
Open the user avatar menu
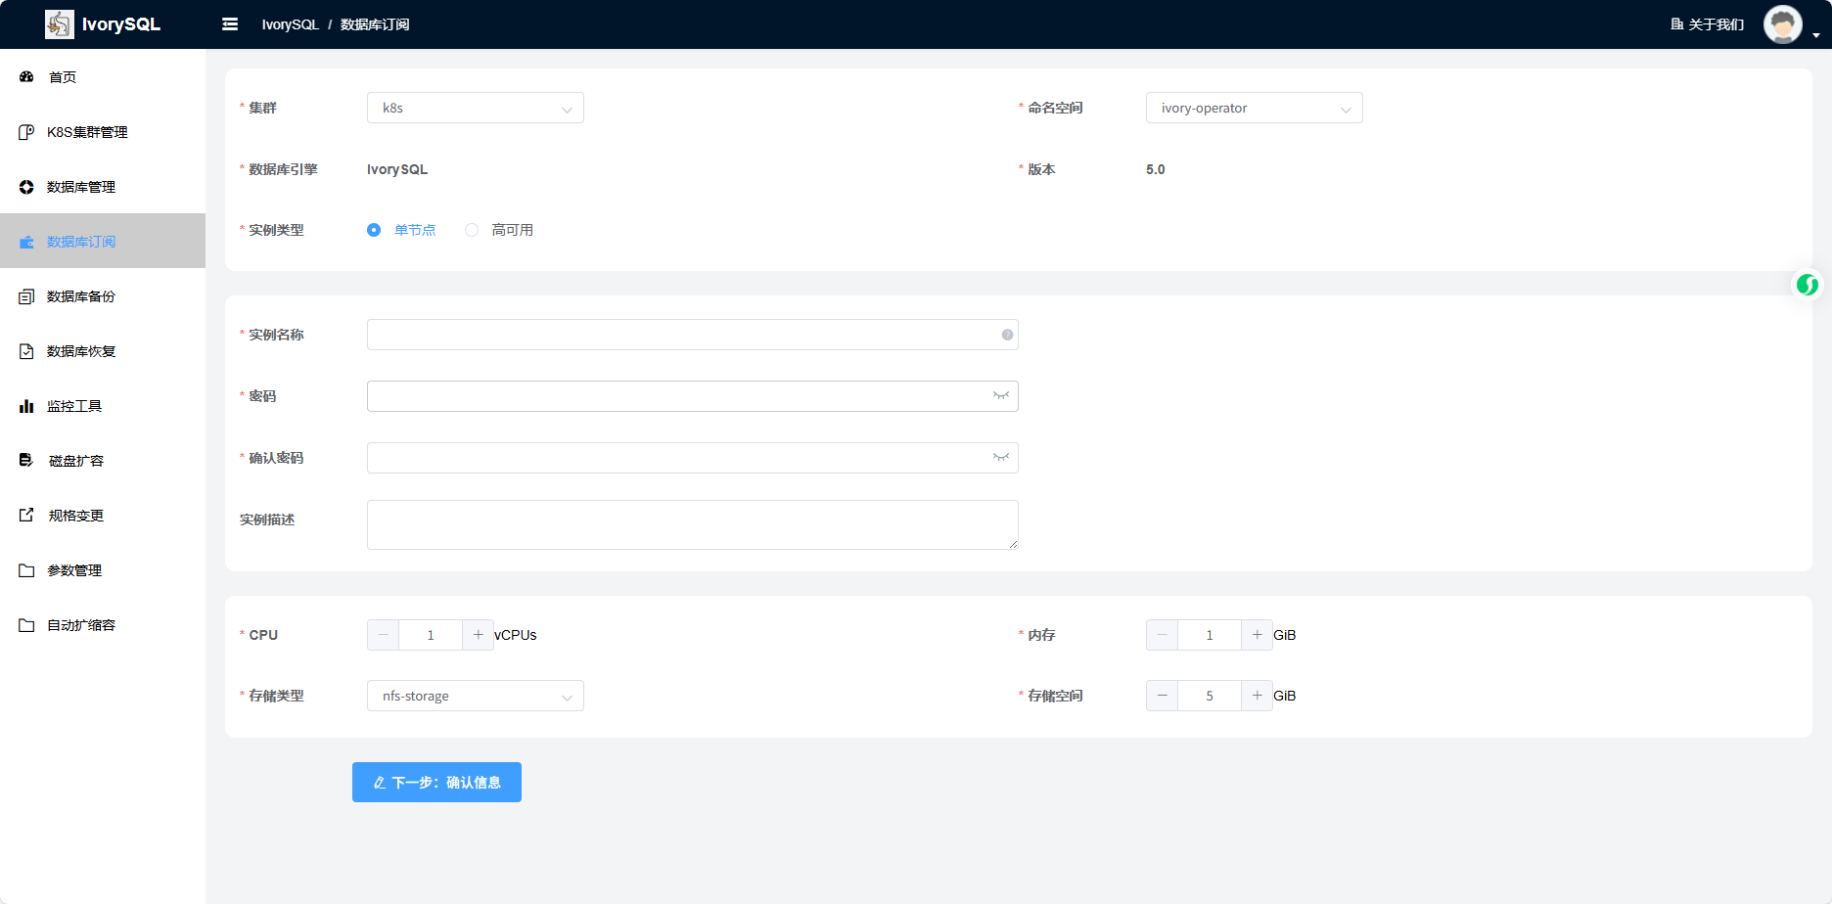click(x=1782, y=24)
